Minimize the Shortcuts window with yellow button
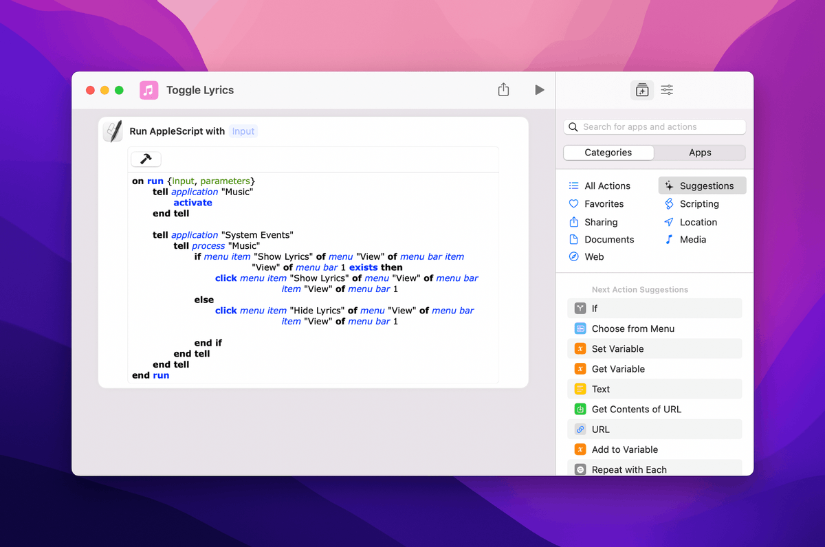This screenshot has height=547, width=825. [104, 90]
